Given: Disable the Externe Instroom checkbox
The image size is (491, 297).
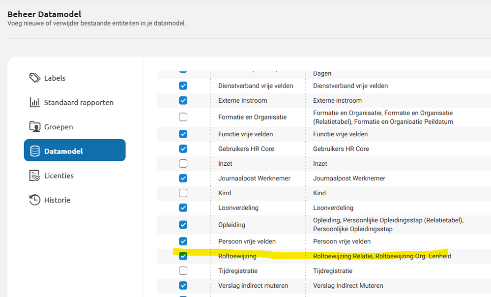Looking at the screenshot, I should coord(183,100).
